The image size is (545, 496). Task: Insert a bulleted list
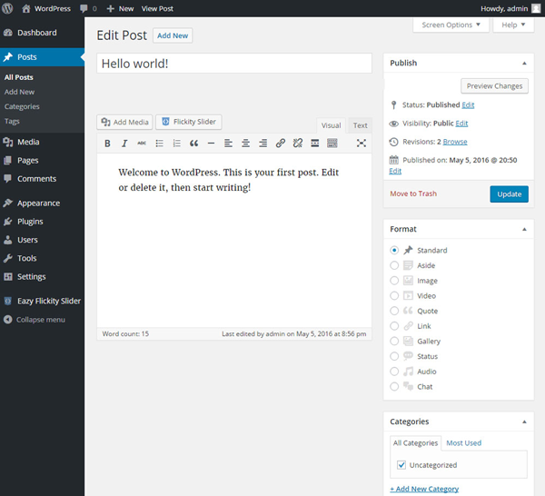coord(159,144)
